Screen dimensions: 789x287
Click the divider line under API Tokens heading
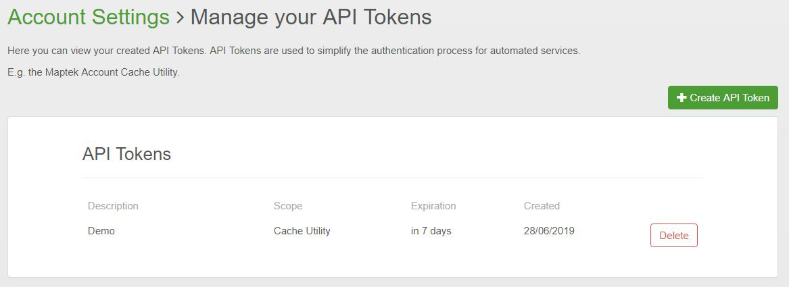pyautogui.click(x=392, y=178)
